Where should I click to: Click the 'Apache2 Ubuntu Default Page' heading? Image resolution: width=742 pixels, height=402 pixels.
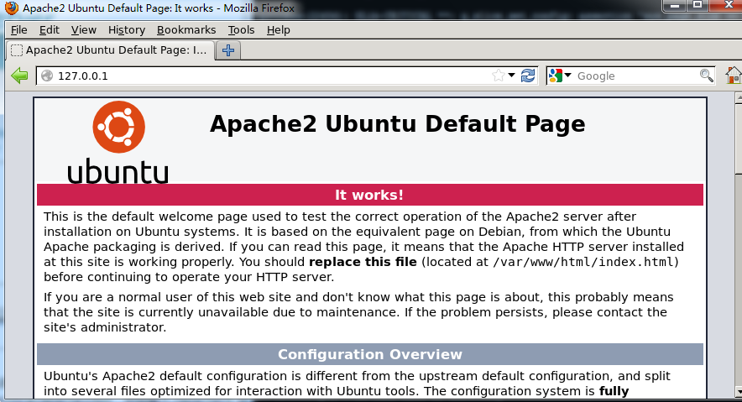pyautogui.click(x=398, y=124)
